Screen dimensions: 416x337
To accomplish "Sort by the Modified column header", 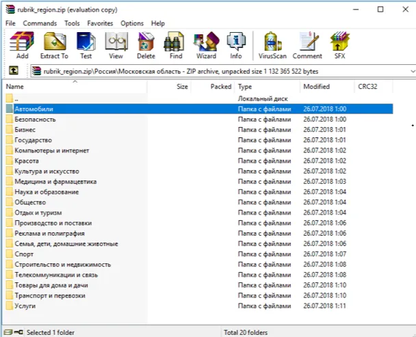I will click(316, 87).
